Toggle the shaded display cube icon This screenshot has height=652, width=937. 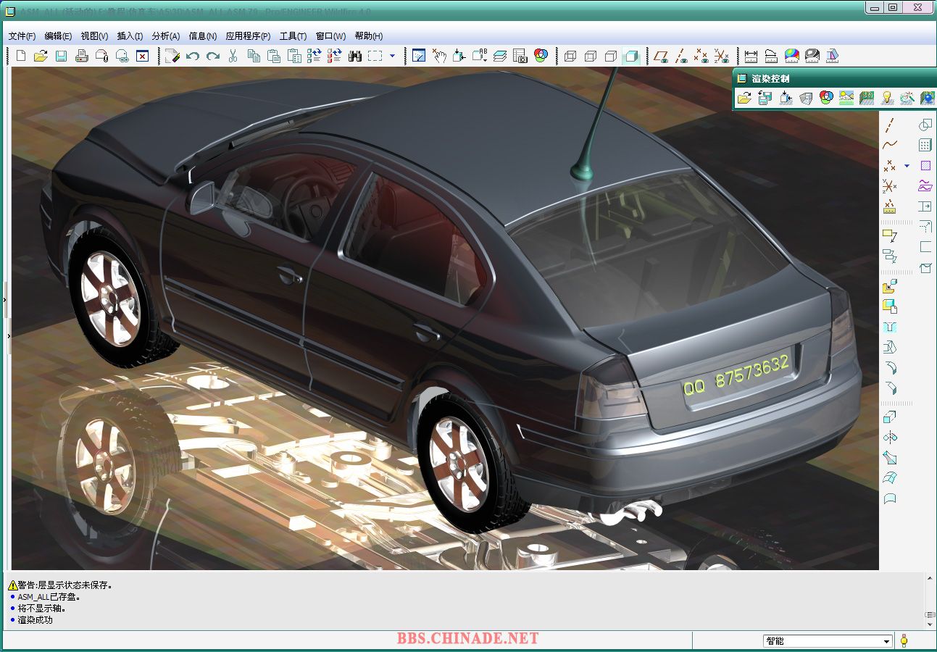pyautogui.click(x=631, y=56)
